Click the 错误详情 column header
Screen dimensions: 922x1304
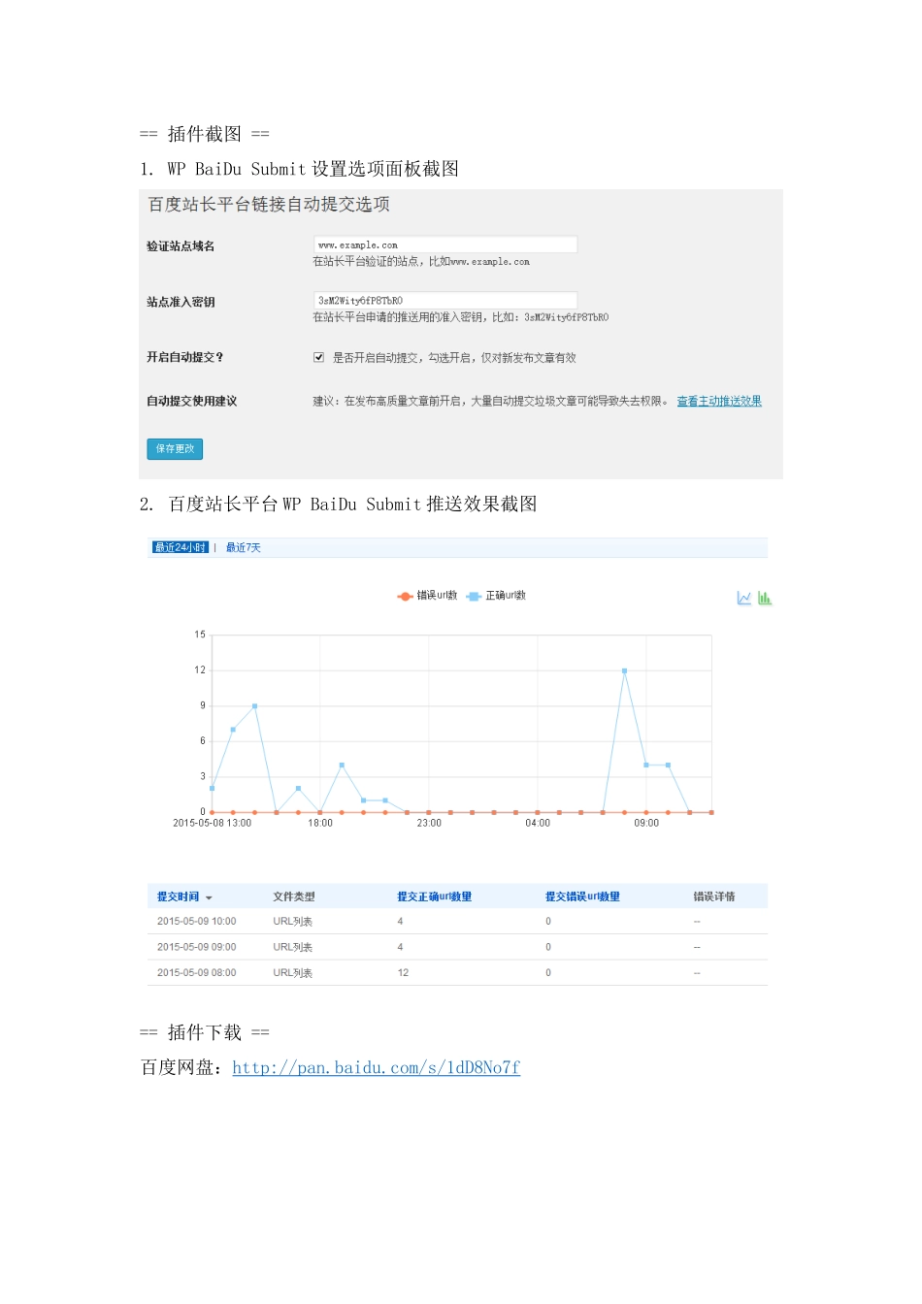pyautogui.click(x=713, y=896)
